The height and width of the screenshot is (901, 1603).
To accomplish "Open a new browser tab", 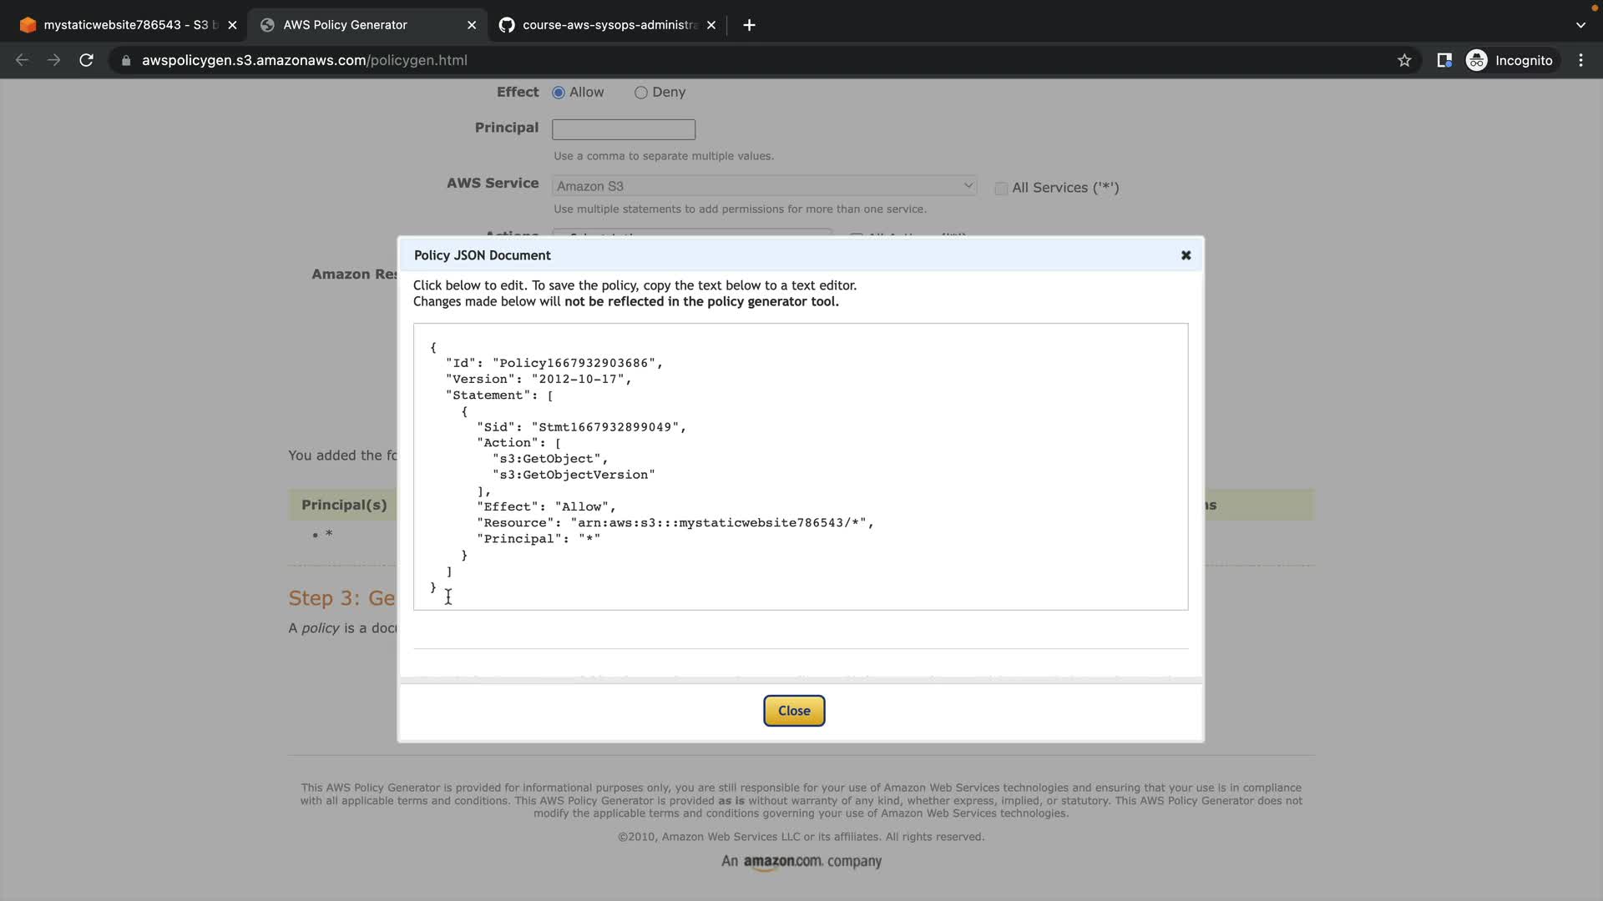I will point(749,25).
